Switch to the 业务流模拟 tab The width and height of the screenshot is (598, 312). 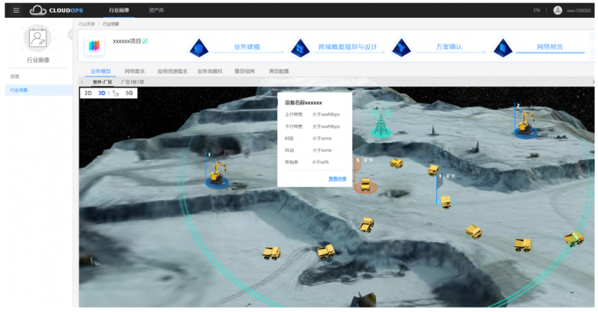point(210,71)
